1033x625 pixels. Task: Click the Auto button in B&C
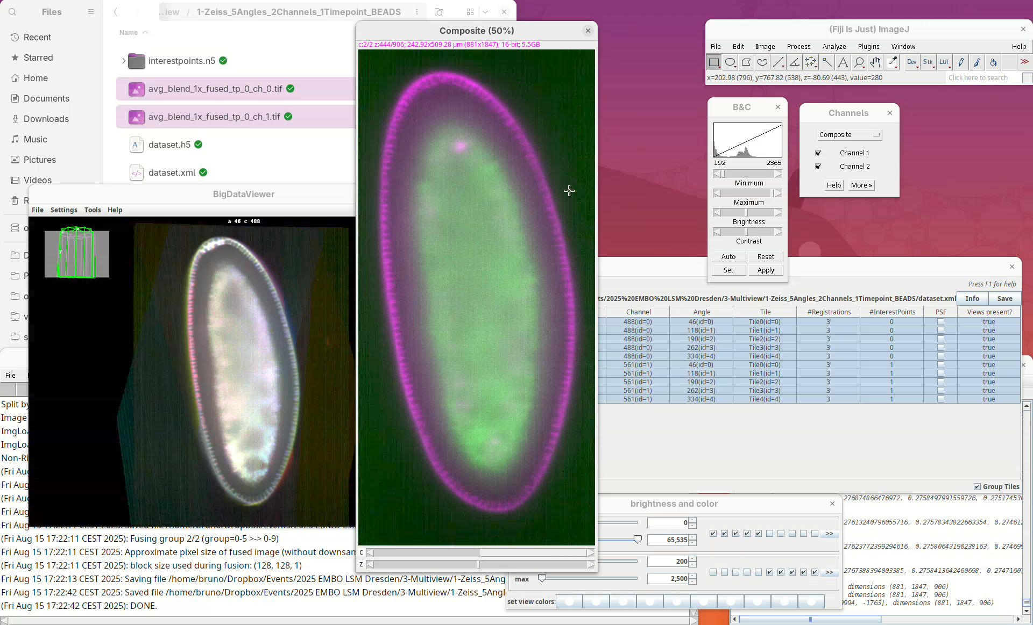point(728,257)
